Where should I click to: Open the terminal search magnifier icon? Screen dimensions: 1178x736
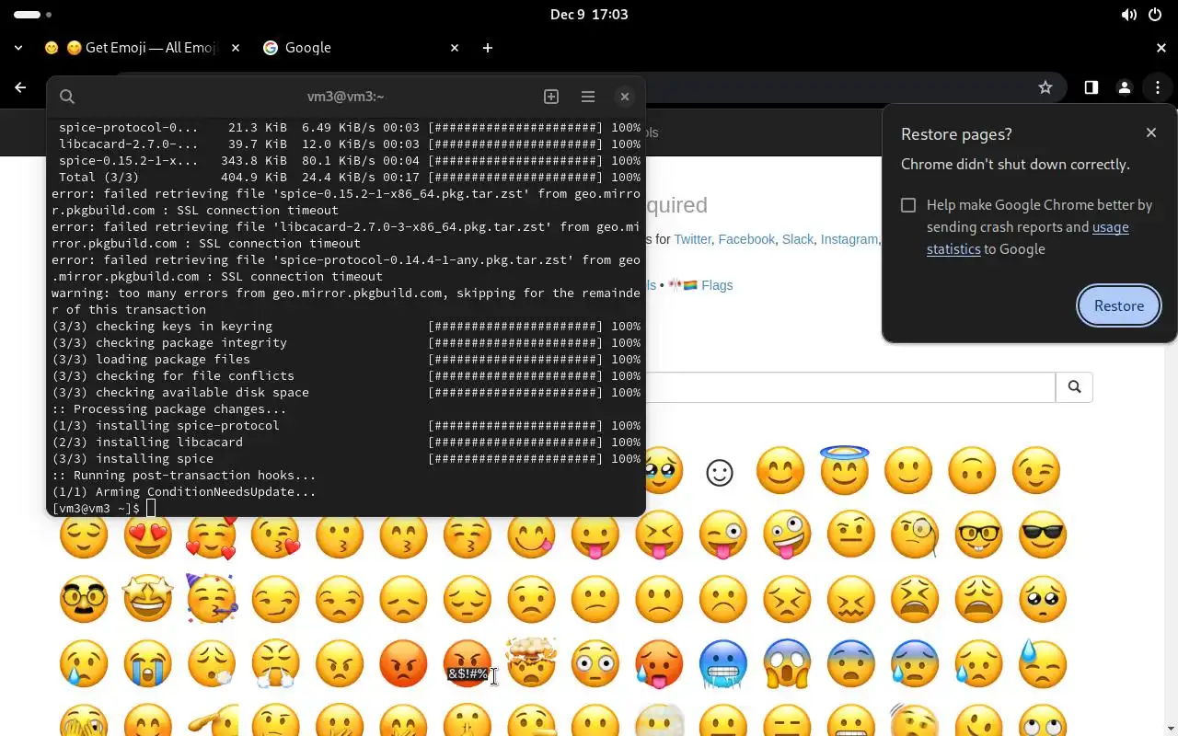click(67, 97)
